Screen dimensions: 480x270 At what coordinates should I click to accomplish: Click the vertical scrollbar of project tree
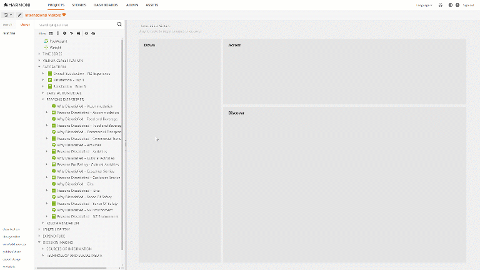122,144
